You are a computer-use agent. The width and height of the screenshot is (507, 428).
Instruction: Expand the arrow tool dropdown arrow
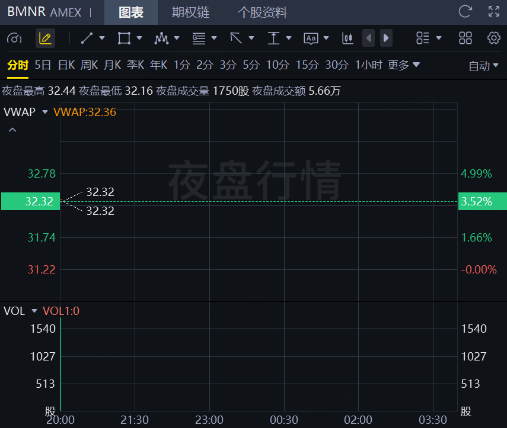click(251, 38)
